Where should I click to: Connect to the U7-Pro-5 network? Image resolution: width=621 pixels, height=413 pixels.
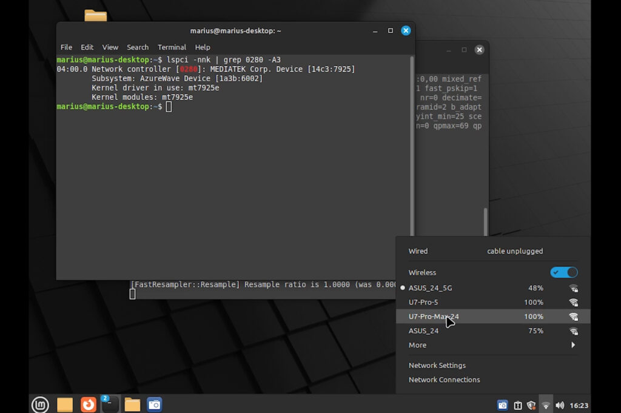pyautogui.click(x=423, y=302)
